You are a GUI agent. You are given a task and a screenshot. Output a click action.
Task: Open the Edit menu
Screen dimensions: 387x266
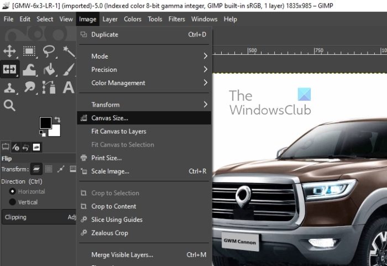click(x=25, y=19)
